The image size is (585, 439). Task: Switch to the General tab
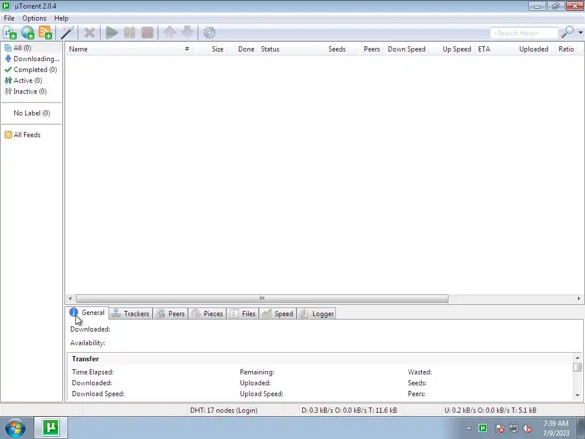tap(87, 313)
